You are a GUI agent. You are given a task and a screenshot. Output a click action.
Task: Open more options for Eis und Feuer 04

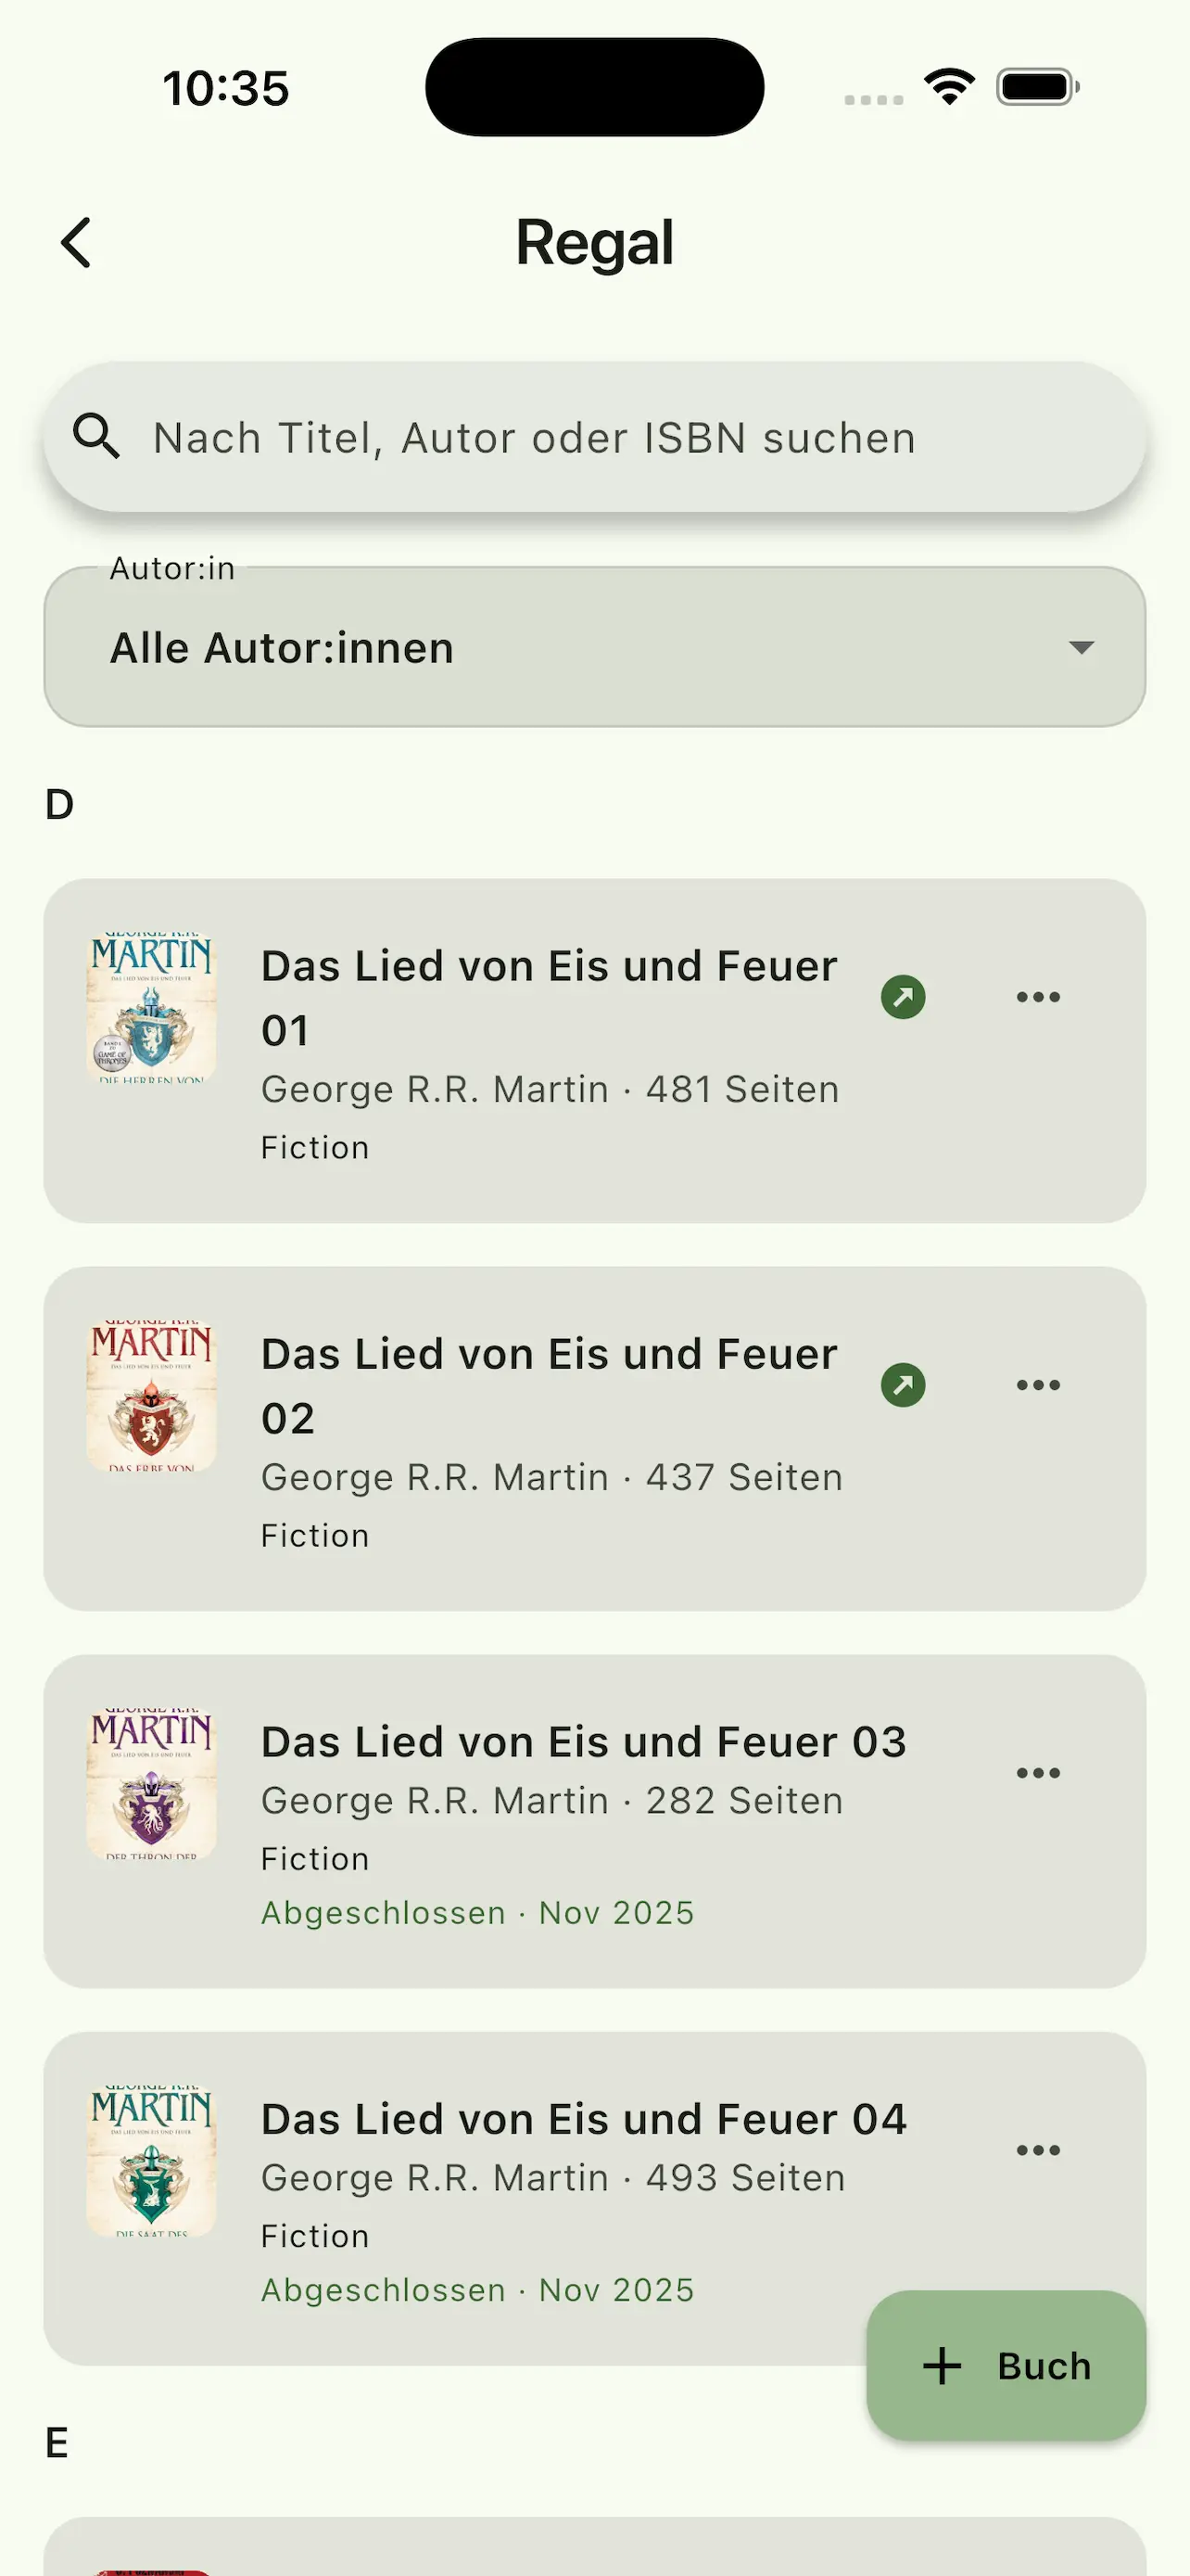click(x=1038, y=2150)
